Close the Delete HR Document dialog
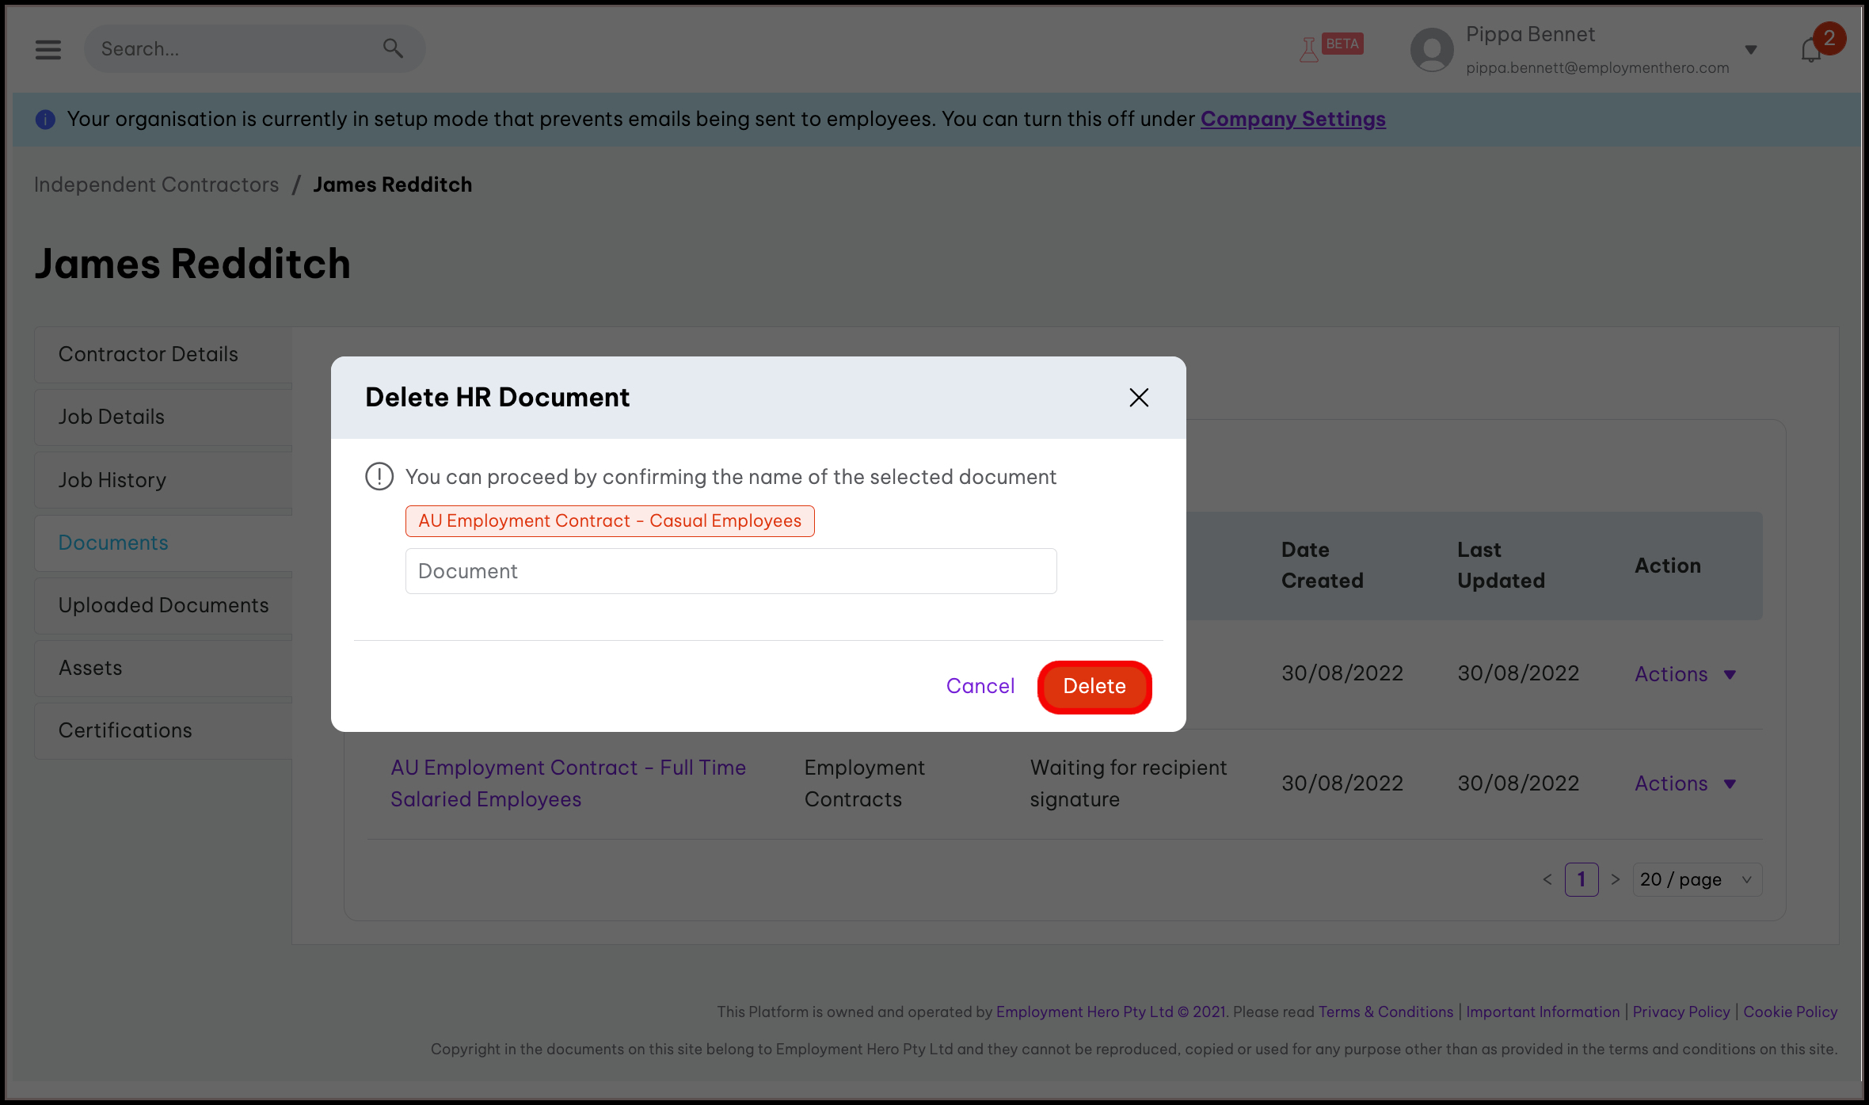The width and height of the screenshot is (1869, 1105). (1139, 398)
